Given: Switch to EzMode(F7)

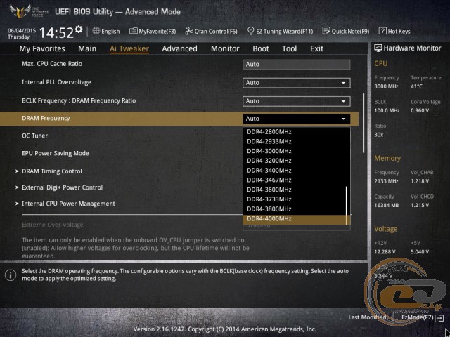Looking at the screenshot, I should (x=418, y=317).
